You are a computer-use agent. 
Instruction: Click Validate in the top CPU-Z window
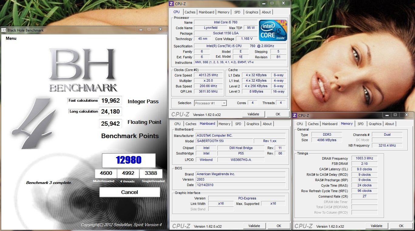[x=253, y=114]
